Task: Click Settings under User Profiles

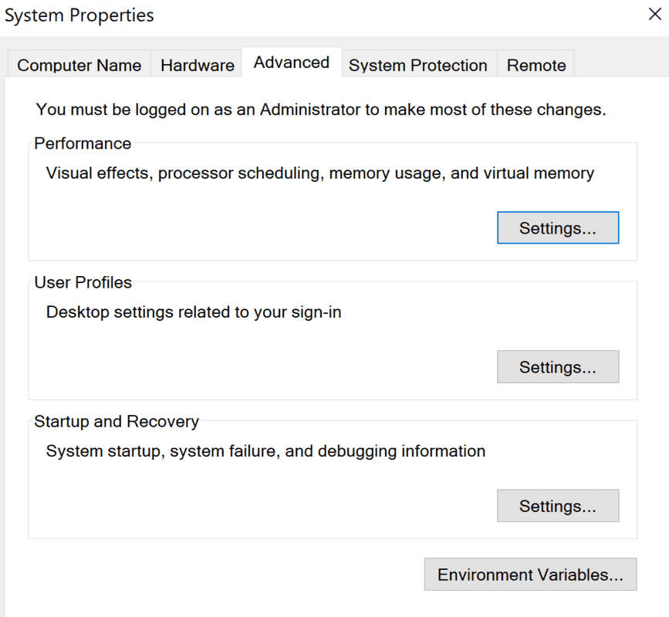Action: click(557, 367)
